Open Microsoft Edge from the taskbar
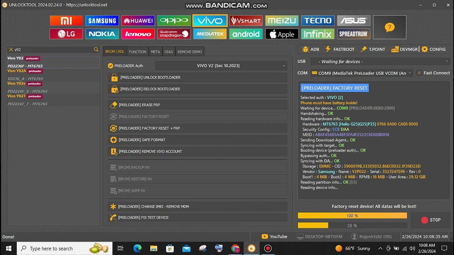This screenshot has width=454, height=255. pos(137,249)
